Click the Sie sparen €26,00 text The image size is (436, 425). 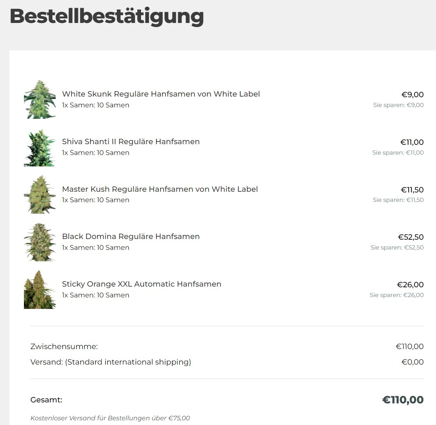coord(397,295)
